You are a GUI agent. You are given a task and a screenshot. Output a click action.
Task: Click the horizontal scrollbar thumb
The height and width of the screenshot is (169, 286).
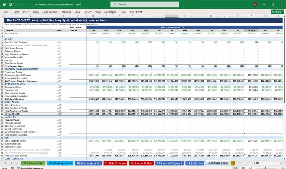[258, 163]
